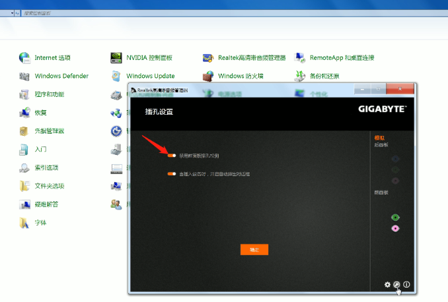This screenshot has height=302, width=448.
Task: Select the green front panel jack
Action: point(395,218)
